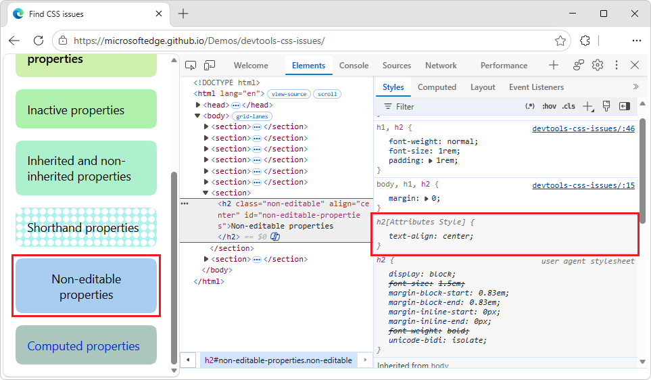This screenshot has width=651, height=380.
Task: Switch to the Layout pane tab
Action: (x=483, y=87)
